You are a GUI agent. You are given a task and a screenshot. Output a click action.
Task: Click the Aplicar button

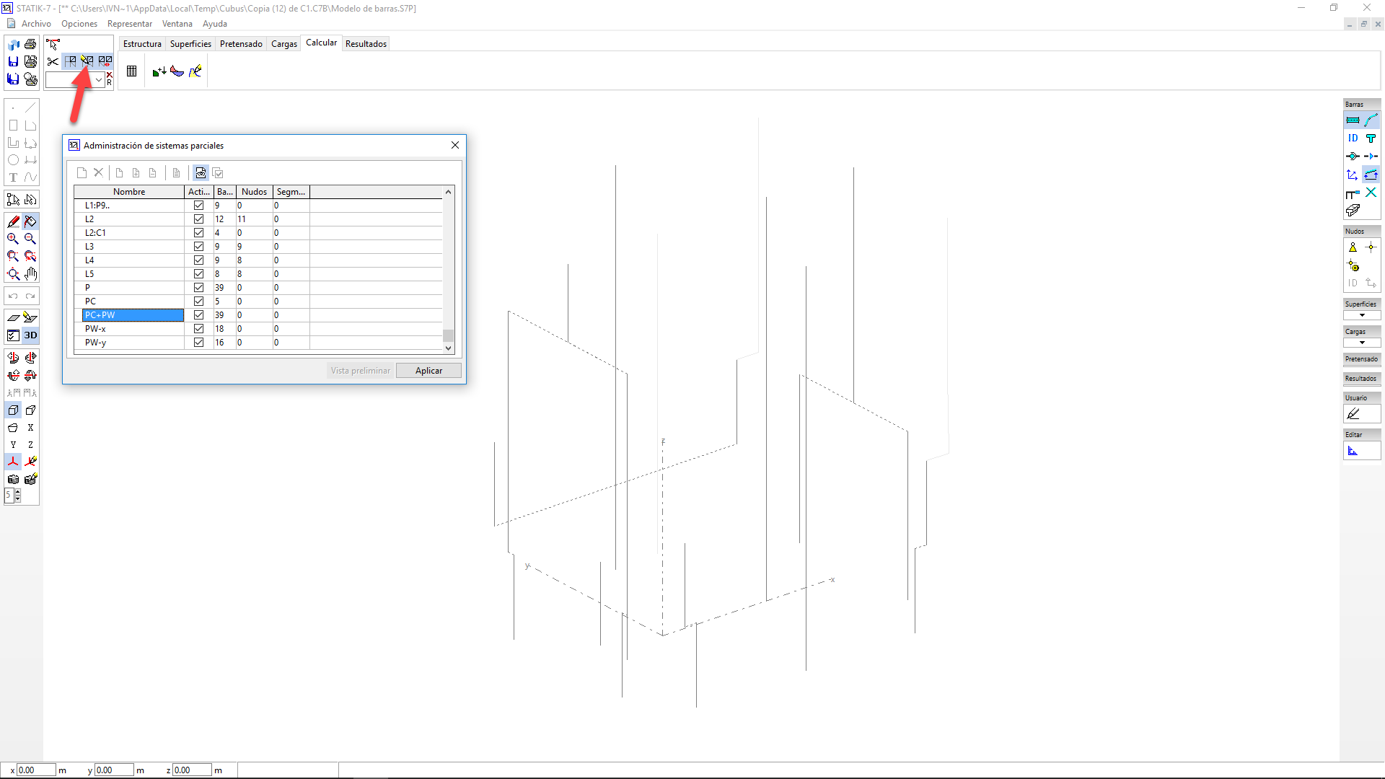click(428, 371)
